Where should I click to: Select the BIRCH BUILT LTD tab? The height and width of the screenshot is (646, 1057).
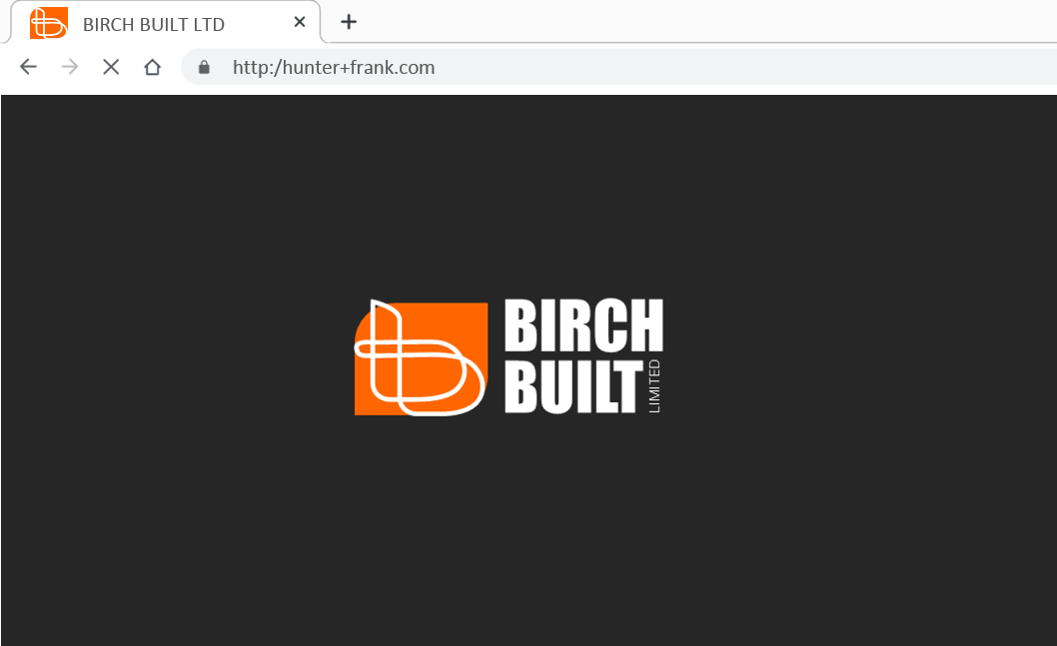pos(165,22)
